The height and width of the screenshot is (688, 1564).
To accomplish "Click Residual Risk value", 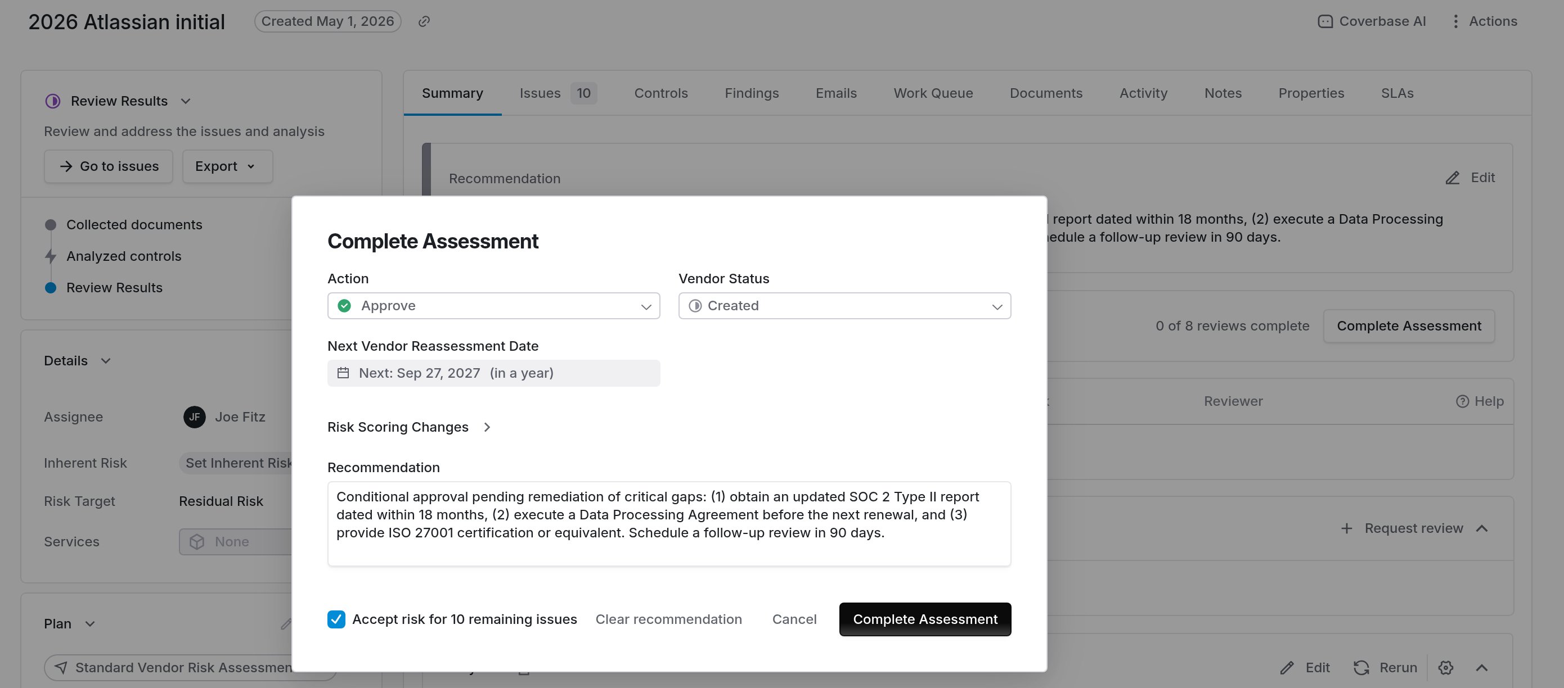I will [221, 501].
